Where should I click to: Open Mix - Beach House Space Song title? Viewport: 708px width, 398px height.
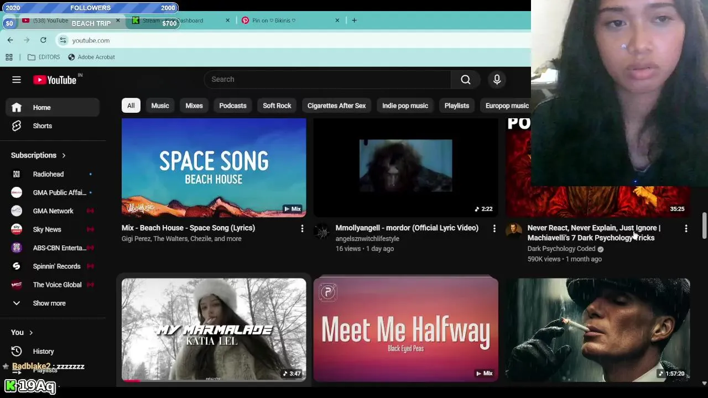click(188, 228)
